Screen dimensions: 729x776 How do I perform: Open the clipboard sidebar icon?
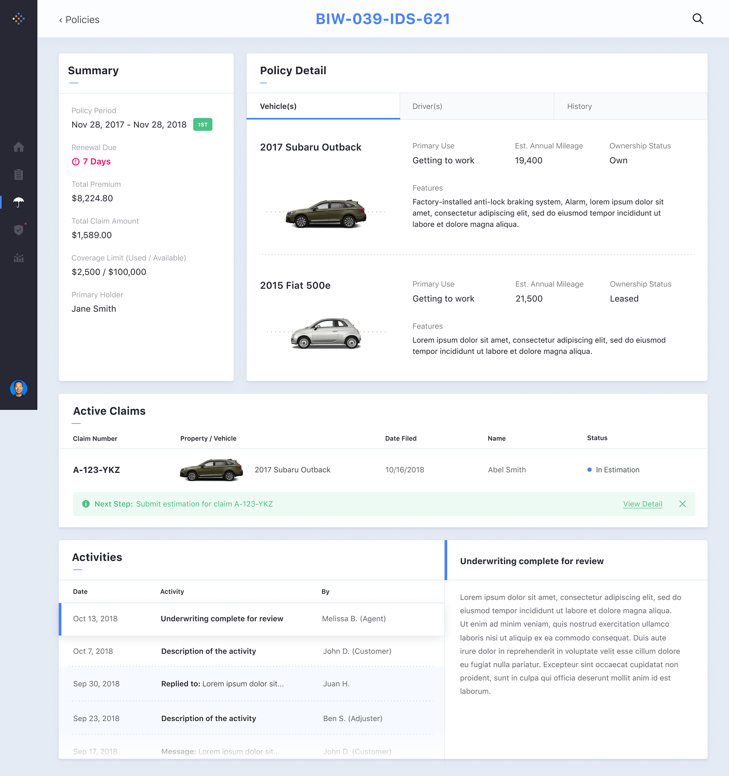[18, 175]
